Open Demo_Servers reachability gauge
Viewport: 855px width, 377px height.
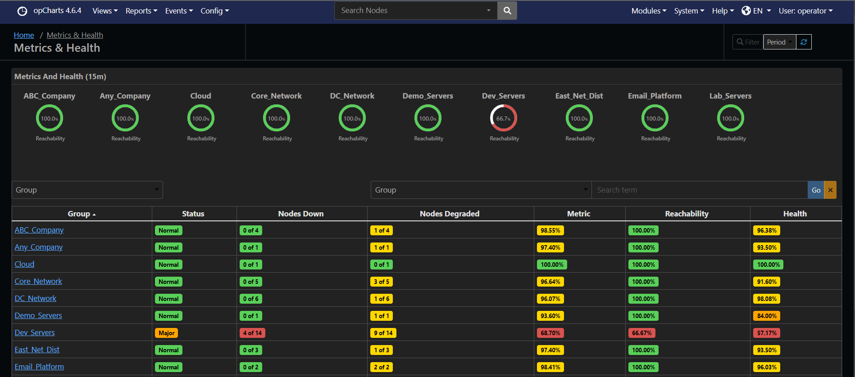click(428, 118)
